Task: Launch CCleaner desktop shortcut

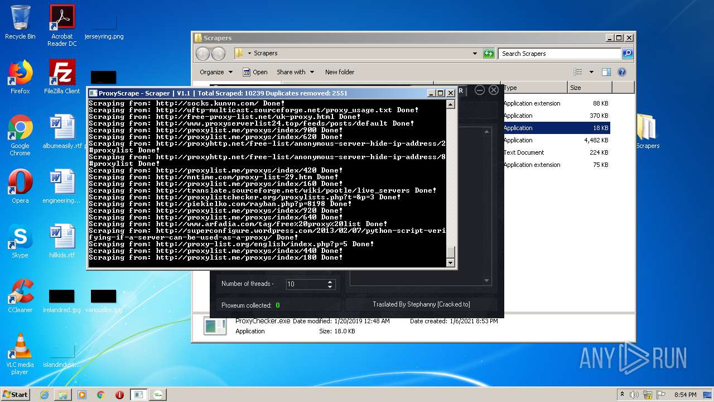Action: (20, 296)
